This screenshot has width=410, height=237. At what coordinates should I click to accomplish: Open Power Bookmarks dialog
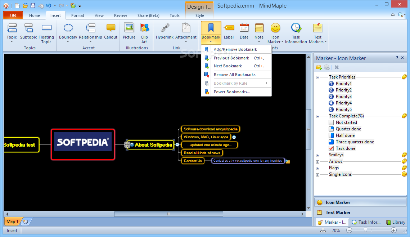point(236,92)
